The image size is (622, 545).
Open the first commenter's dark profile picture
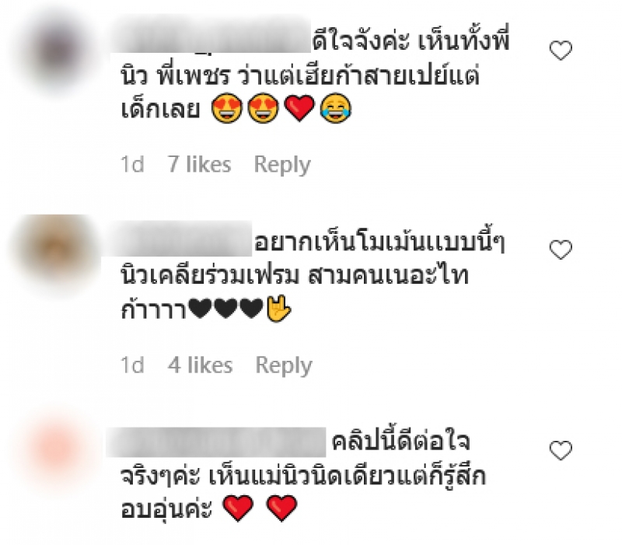click(x=58, y=50)
